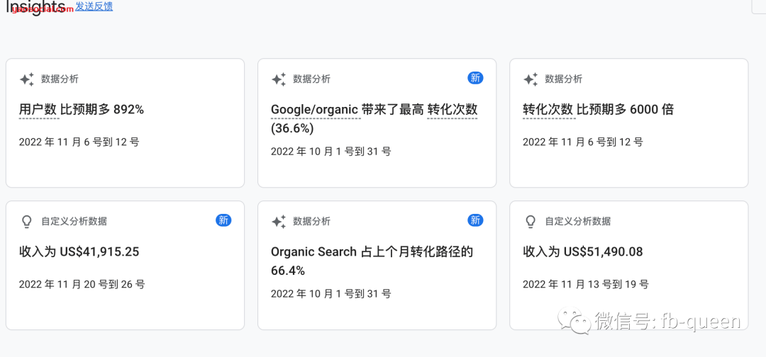Image resolution: width=766 pixels, height=357 pixels.
Task: Click the 发送反馈 feedback link
Action: click(x=94, y=6)
